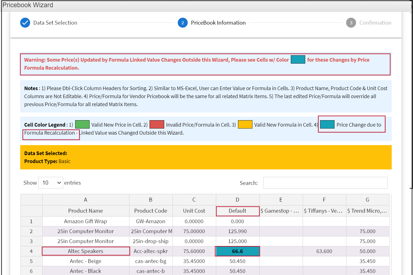
Task: Select row number 6
Action: (x=31, y=271)
